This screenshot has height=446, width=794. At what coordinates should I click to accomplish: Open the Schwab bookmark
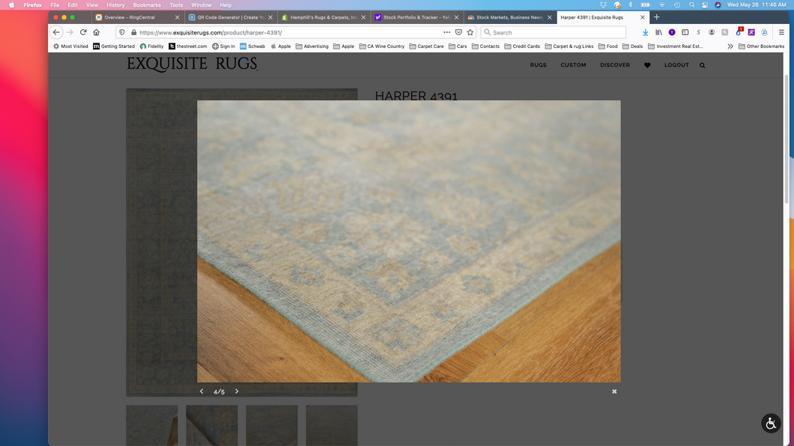[252, 46]
